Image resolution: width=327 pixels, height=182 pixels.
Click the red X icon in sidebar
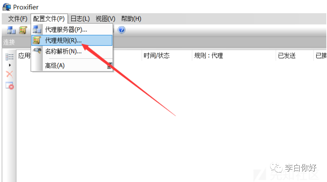(x=9, y=74)
